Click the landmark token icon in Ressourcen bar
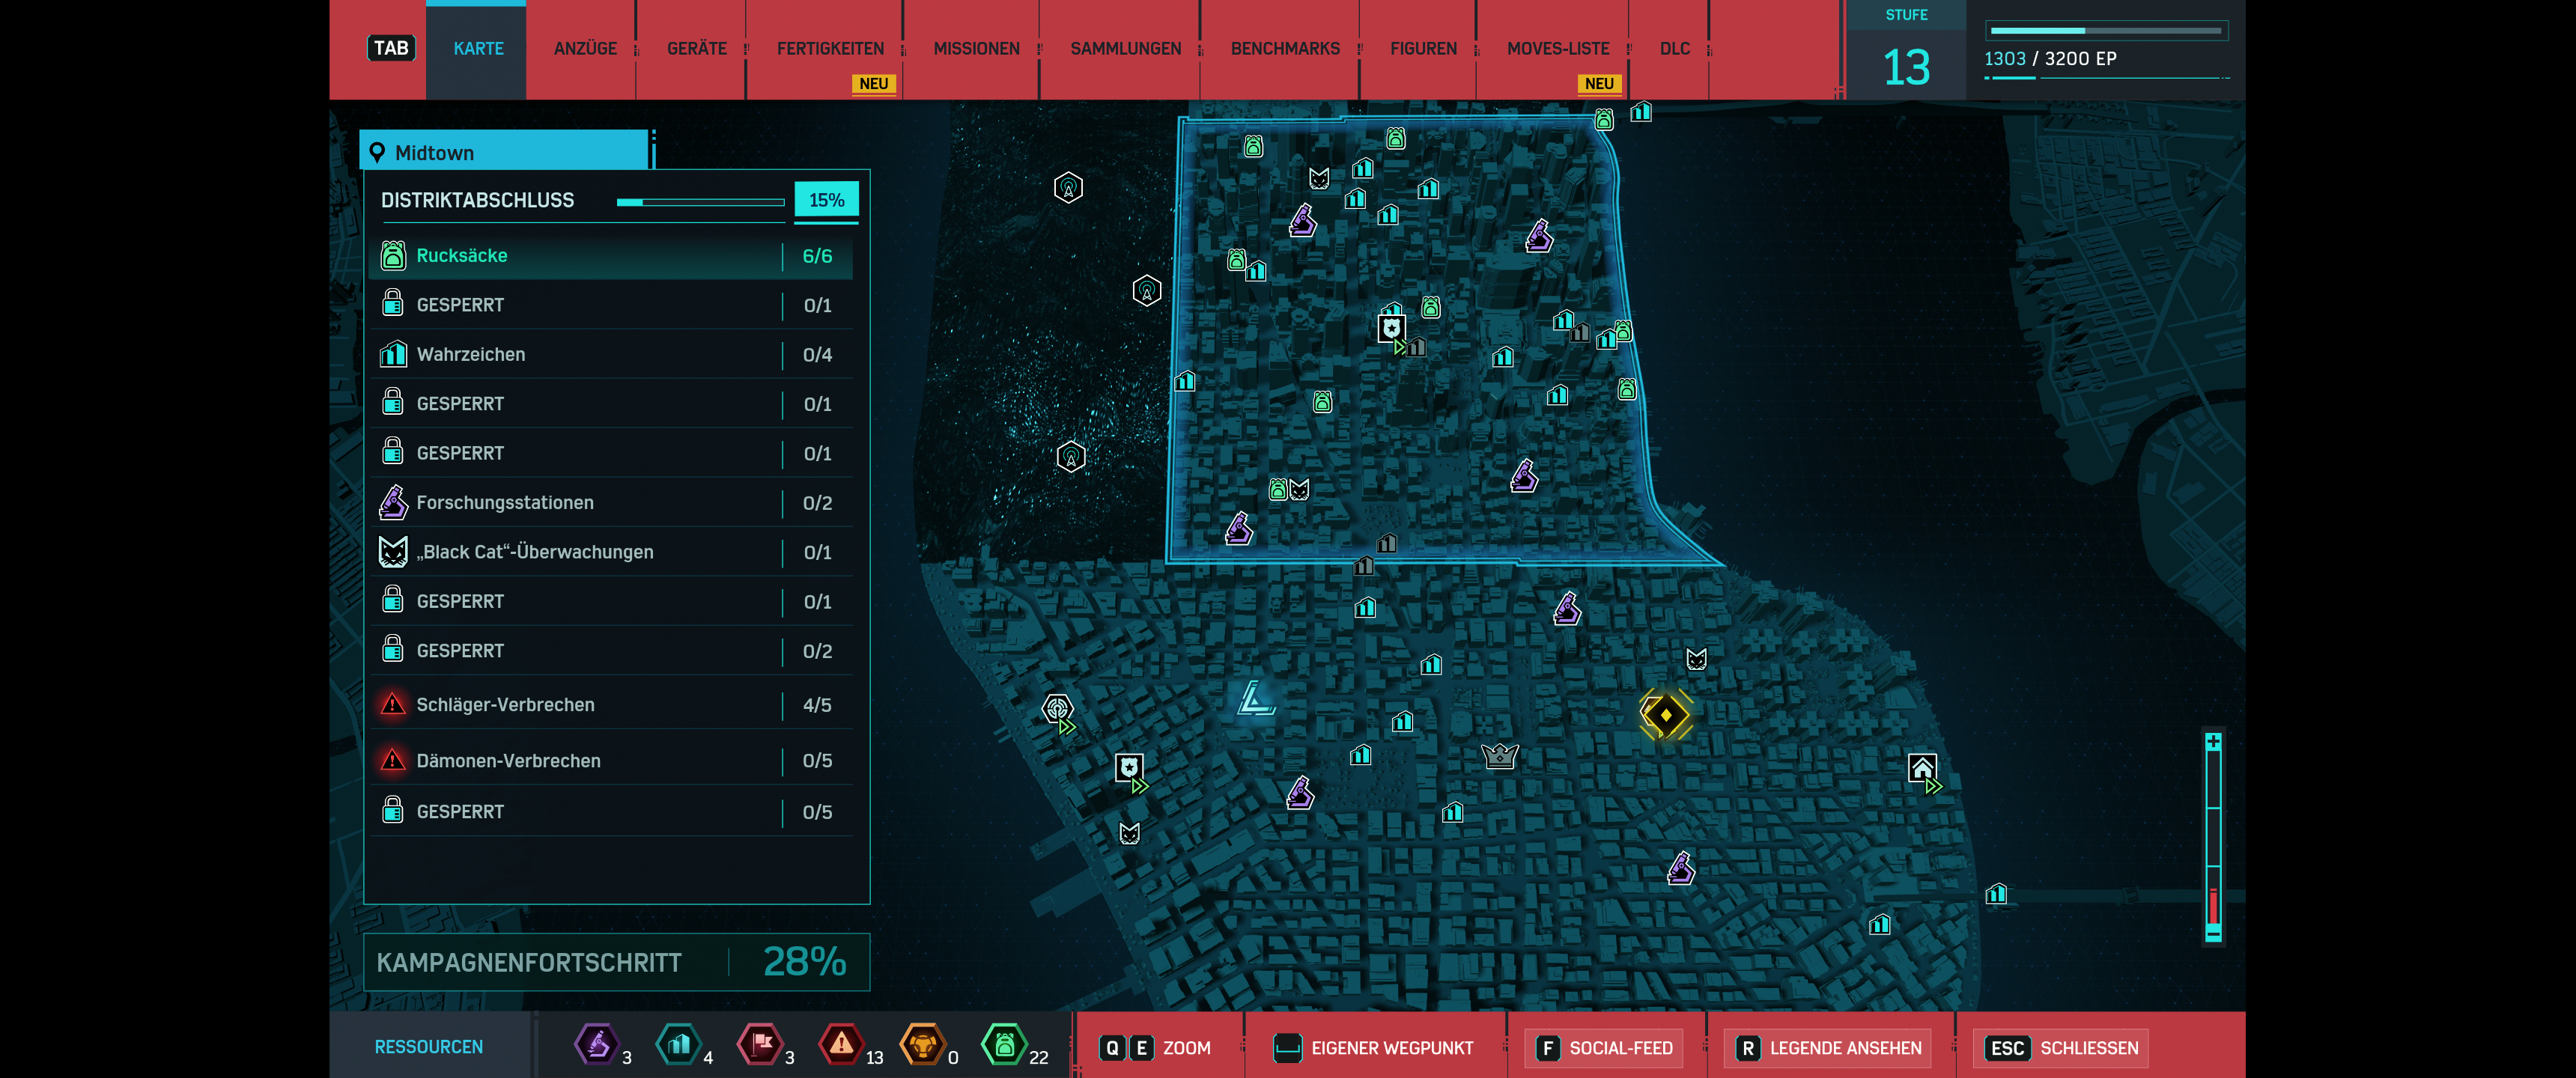 click(678, 1044)
